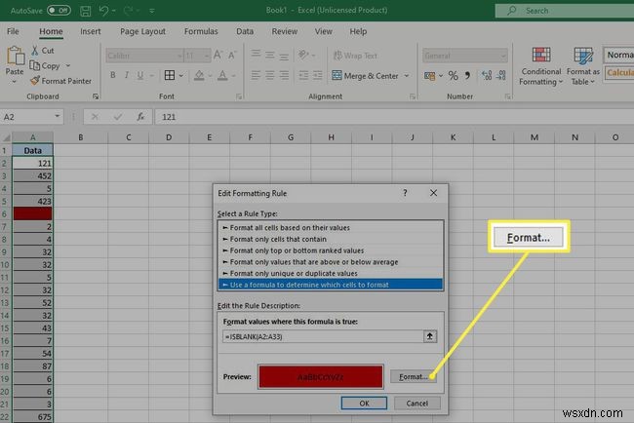Click the Decrease Decimal icon
The image size is (634, 423).
(x=501, y=75)
